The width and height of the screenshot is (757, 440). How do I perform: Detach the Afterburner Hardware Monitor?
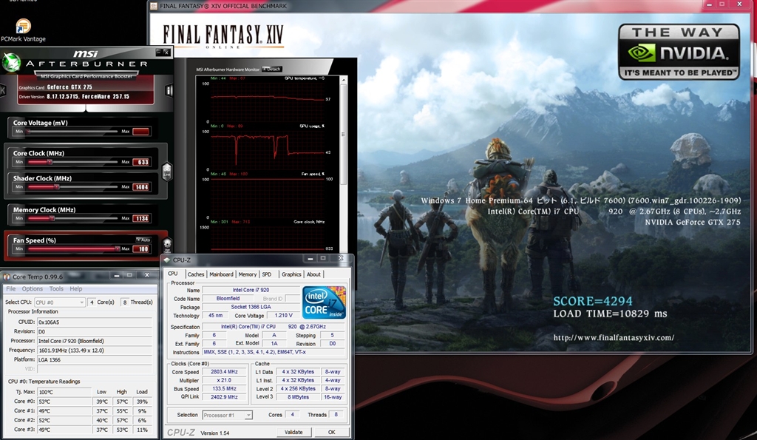pyautogui.click(x=272, y=69)
